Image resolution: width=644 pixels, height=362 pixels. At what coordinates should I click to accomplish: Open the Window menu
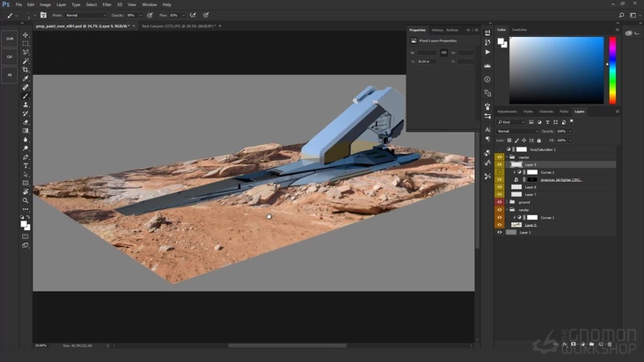point(149,4)
